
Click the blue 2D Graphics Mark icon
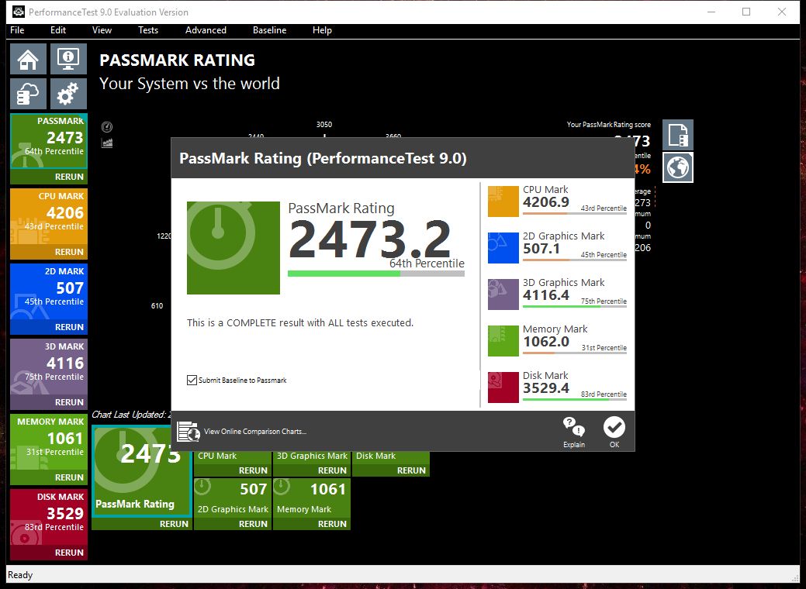pyautogui.click(x=503, y=248)
